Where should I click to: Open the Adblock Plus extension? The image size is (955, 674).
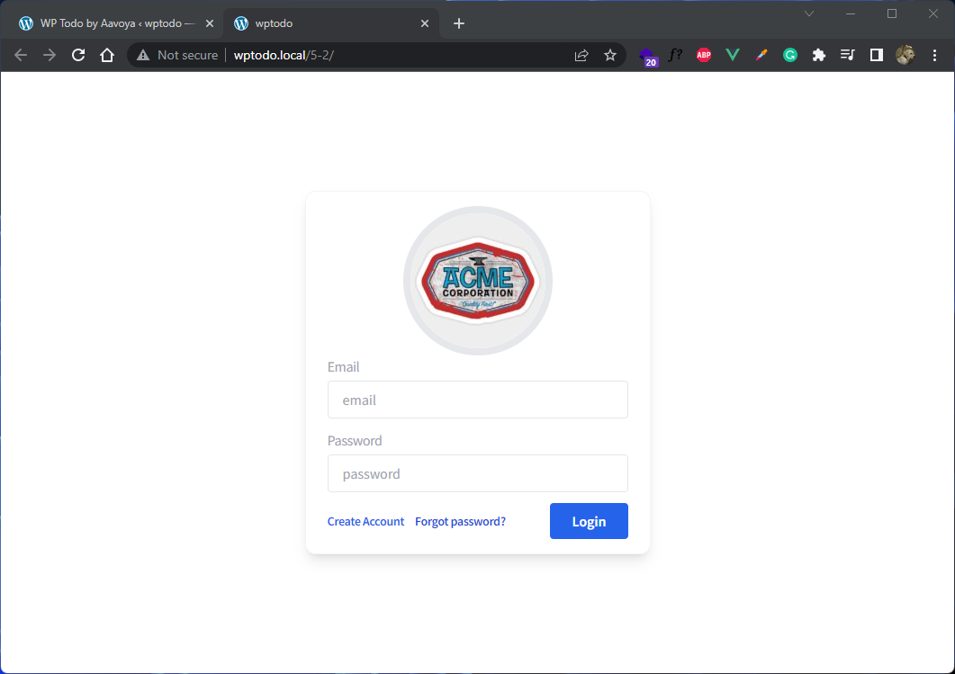click(704, 56)
